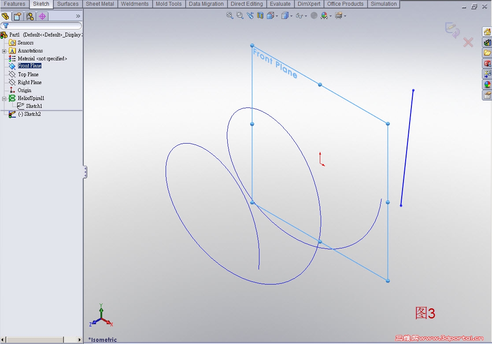The image size is (492, 344).
Task: Open the View Palette icon
Action: (x=487, y=74)
